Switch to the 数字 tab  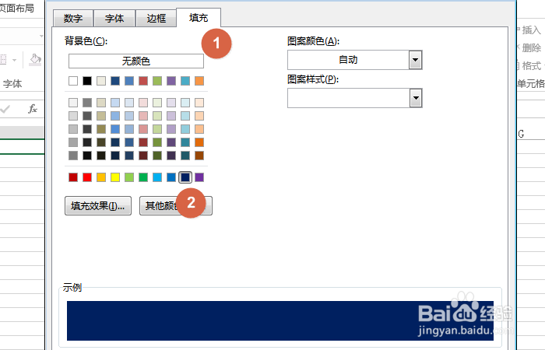click(x=73, y=18)
